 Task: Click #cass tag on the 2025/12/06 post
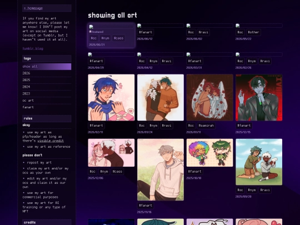point(117,172)
